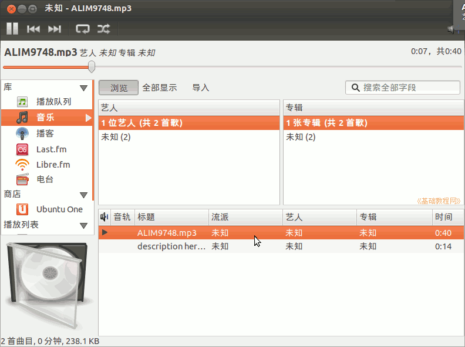Open the Ubuntu One store
This screenshot has width=465, height=347.
59,209
